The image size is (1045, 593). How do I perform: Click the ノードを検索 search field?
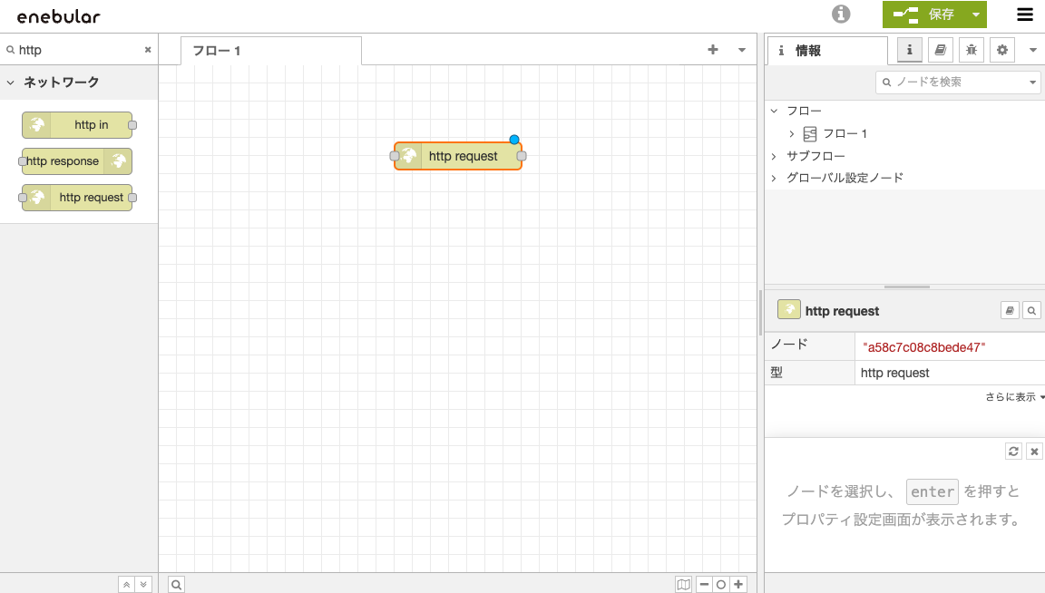click(x=957, y=82)
